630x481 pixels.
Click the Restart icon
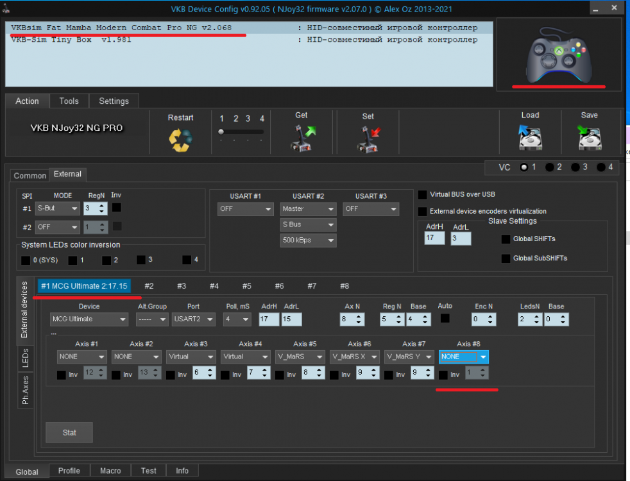tap(180, 139)
